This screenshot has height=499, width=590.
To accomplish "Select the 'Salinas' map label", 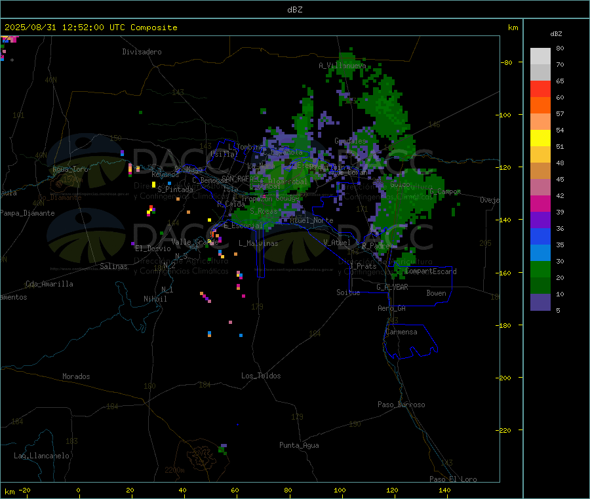I will (x=113, y=266).
